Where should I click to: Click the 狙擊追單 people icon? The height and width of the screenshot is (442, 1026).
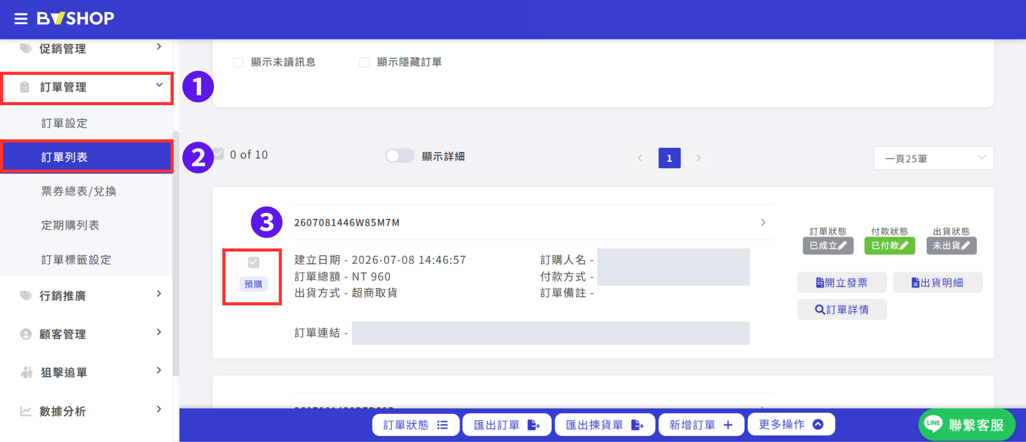26,373
